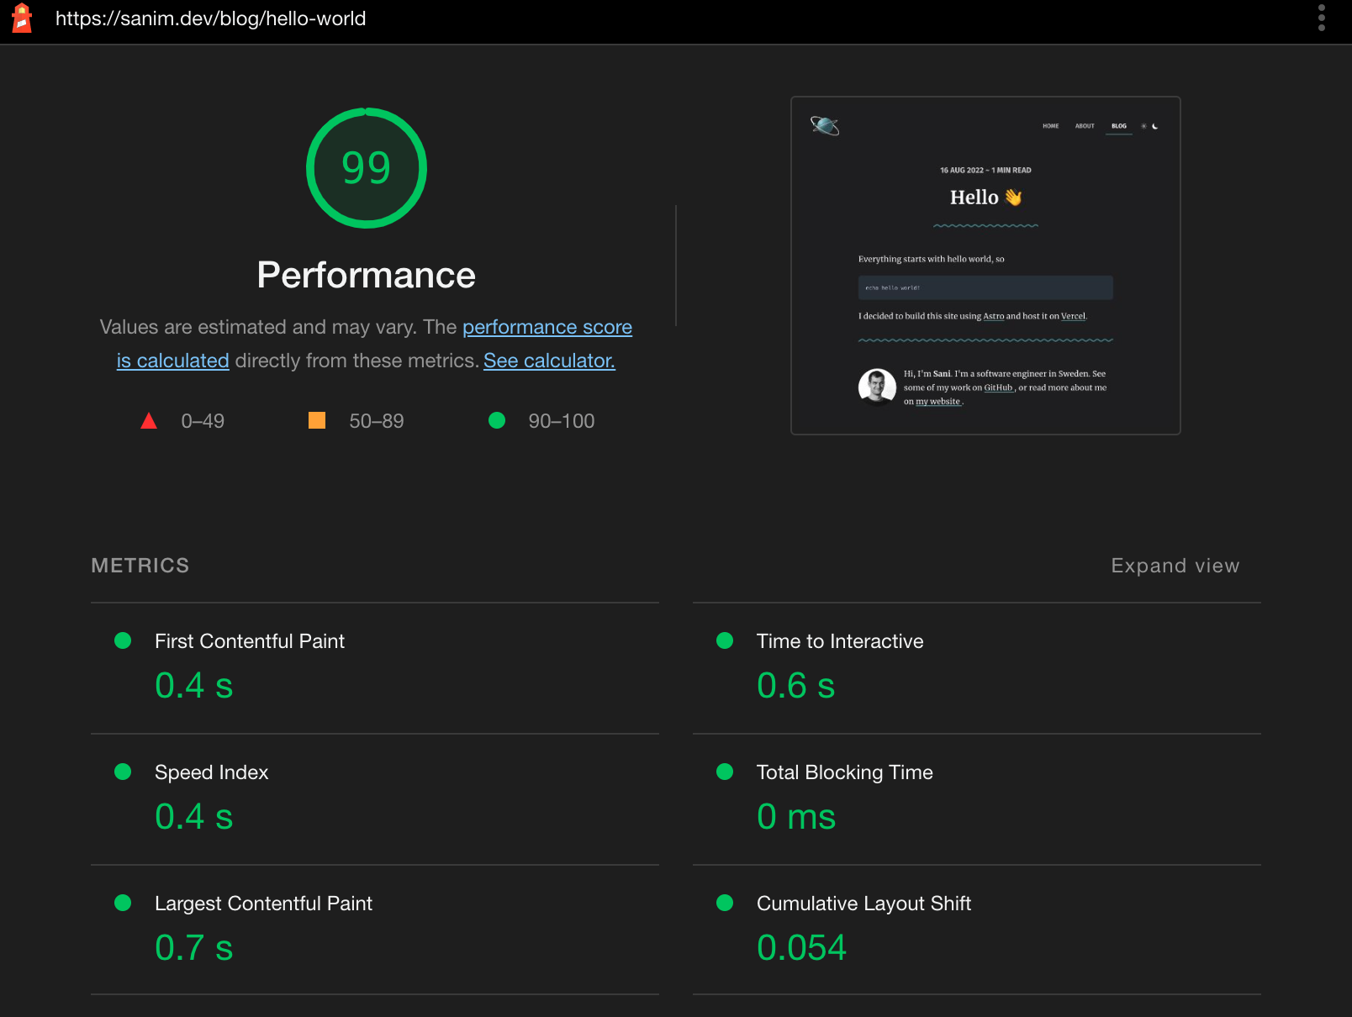Click the orange square average-score legend icon

click(x=316, y=420)
